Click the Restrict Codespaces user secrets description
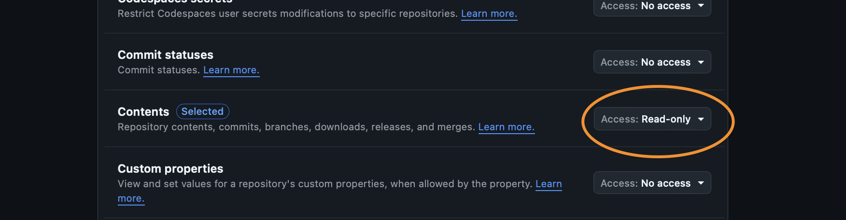Image resolution: width=846 pixels, height=220 pixels. [287, 14]
